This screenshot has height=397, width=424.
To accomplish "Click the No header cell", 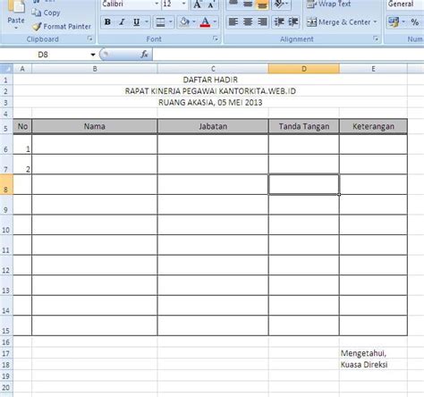I will (22, 126).
